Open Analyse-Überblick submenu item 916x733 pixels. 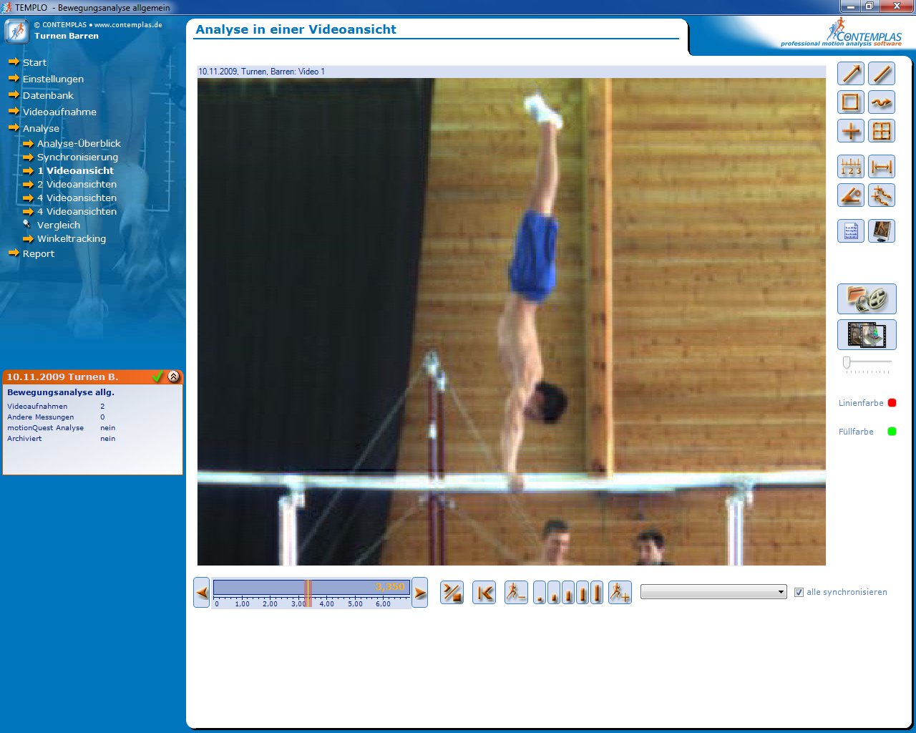[79, 143]
